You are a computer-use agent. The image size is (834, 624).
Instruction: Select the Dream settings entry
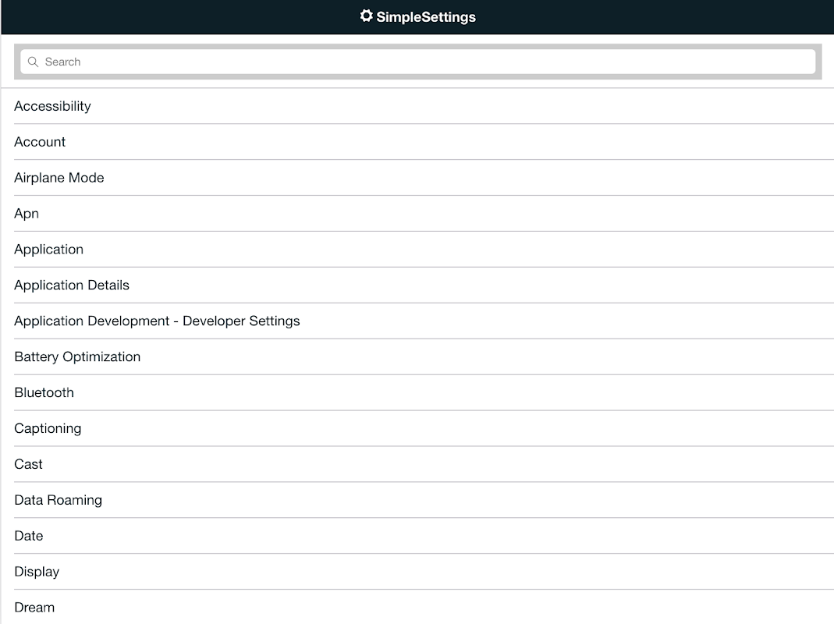(34, 607)
